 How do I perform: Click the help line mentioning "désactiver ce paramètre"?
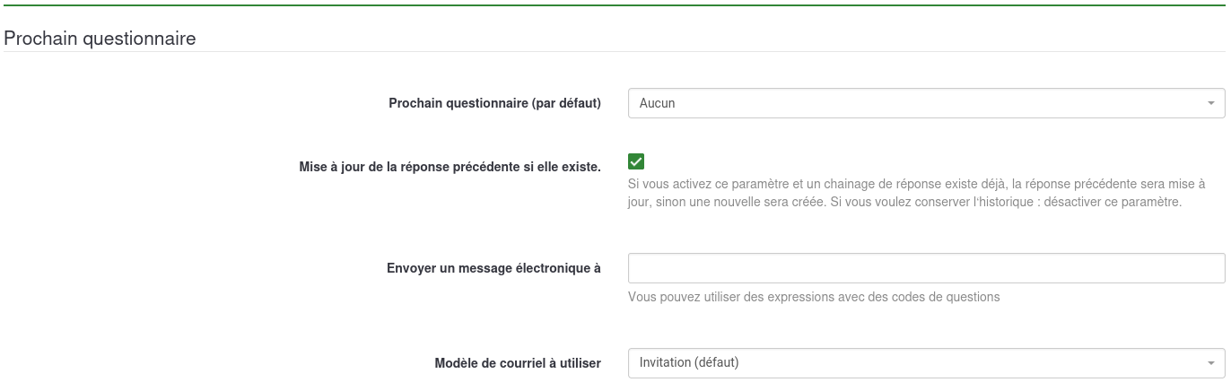(904, 202)
